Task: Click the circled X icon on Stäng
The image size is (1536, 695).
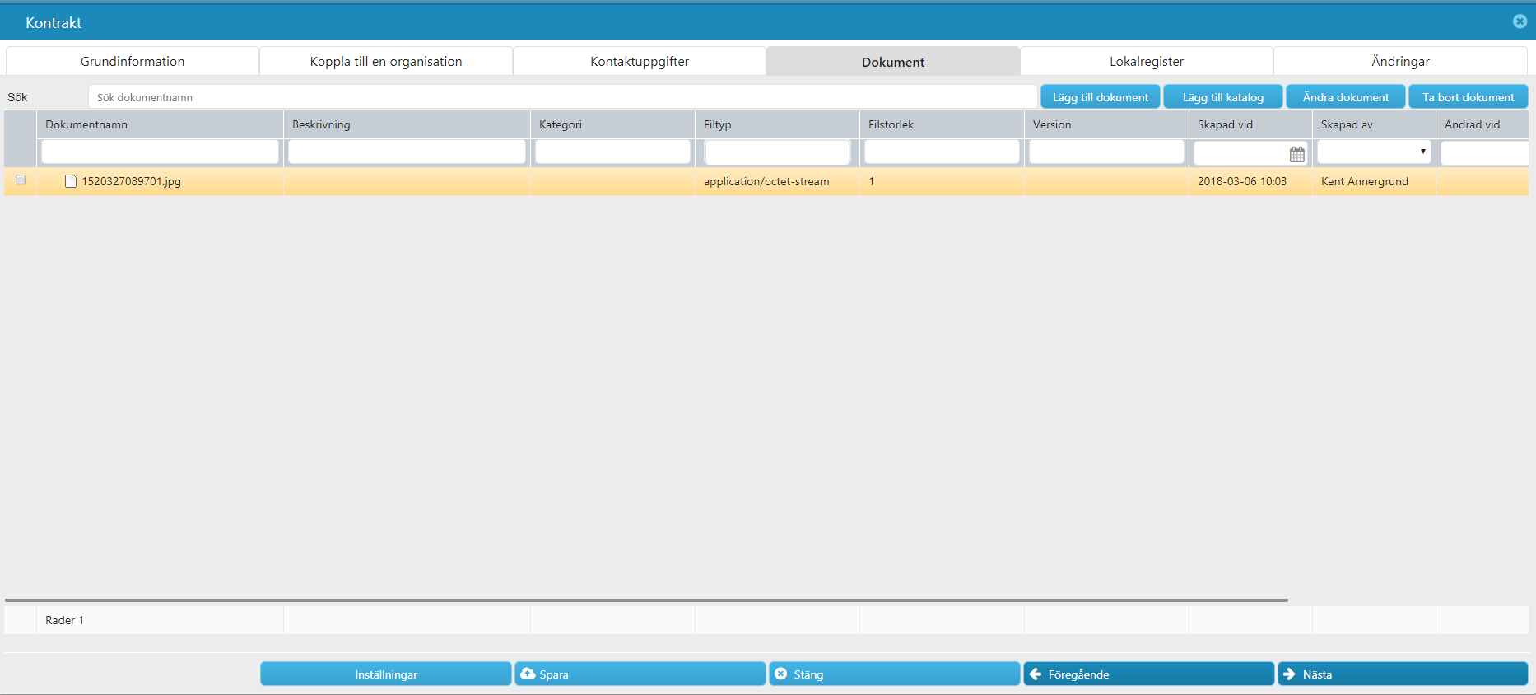Action: [780, 674]
